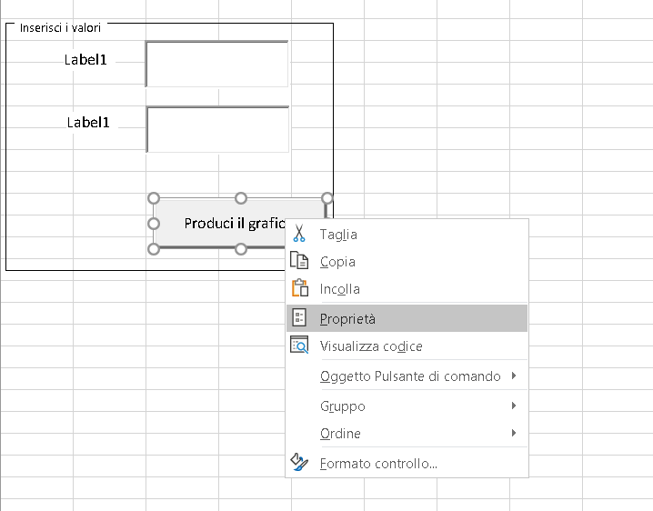Click the properties list icon beside Proprietà

(299, 317)
